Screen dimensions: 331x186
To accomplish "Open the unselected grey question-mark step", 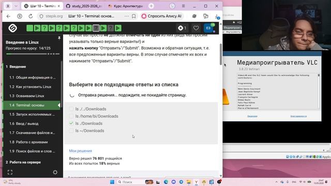I will point(111,28).
